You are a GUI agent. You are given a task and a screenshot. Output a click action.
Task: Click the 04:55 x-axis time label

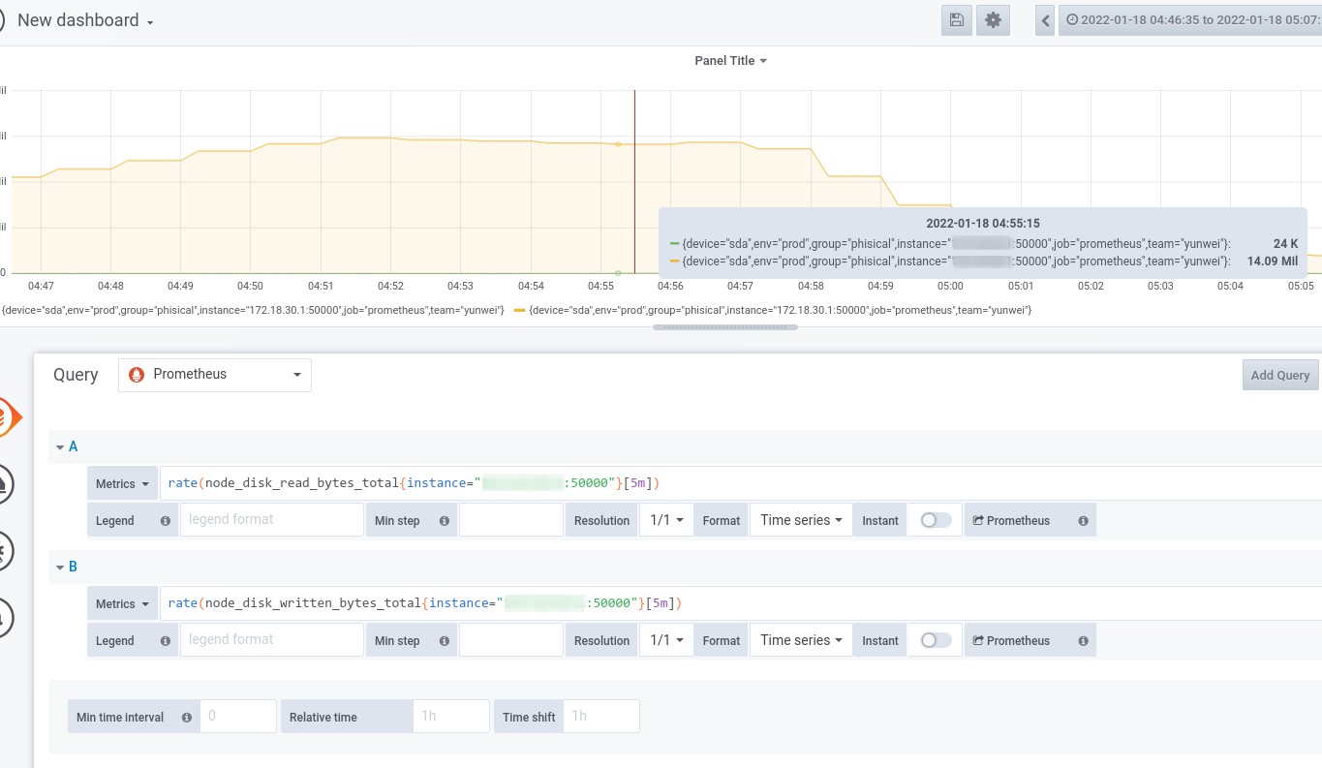[x=600, y=286]
